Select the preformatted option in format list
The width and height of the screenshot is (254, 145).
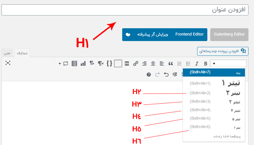[x=214, y=136]
